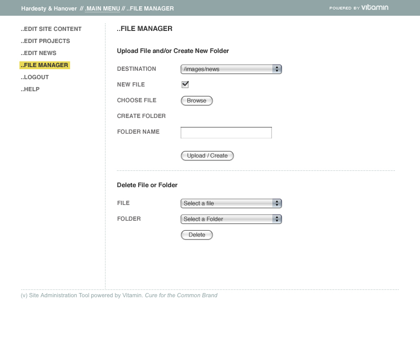Click the Hardesty & Hanover site name
This screenshot has width=420, height=346.
pos(49,8)
